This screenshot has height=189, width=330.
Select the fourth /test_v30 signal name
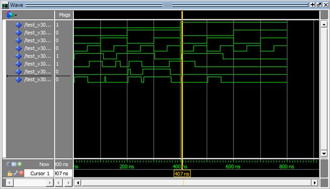tap(37, 48)
